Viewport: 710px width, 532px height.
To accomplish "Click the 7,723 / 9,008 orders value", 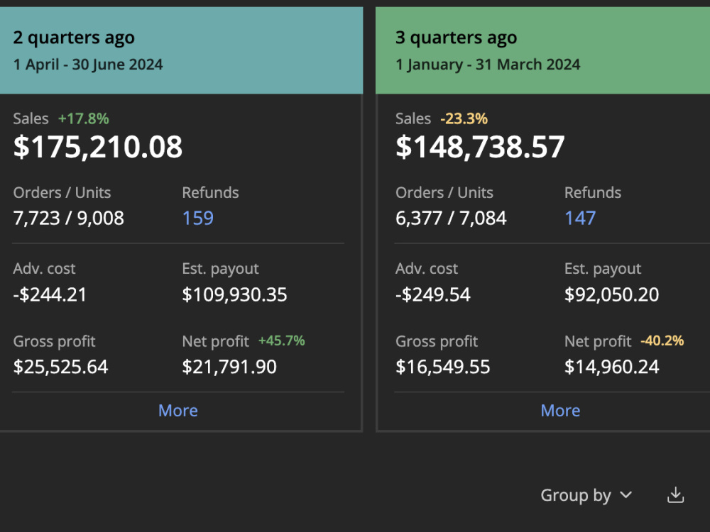I will (68, 218).
